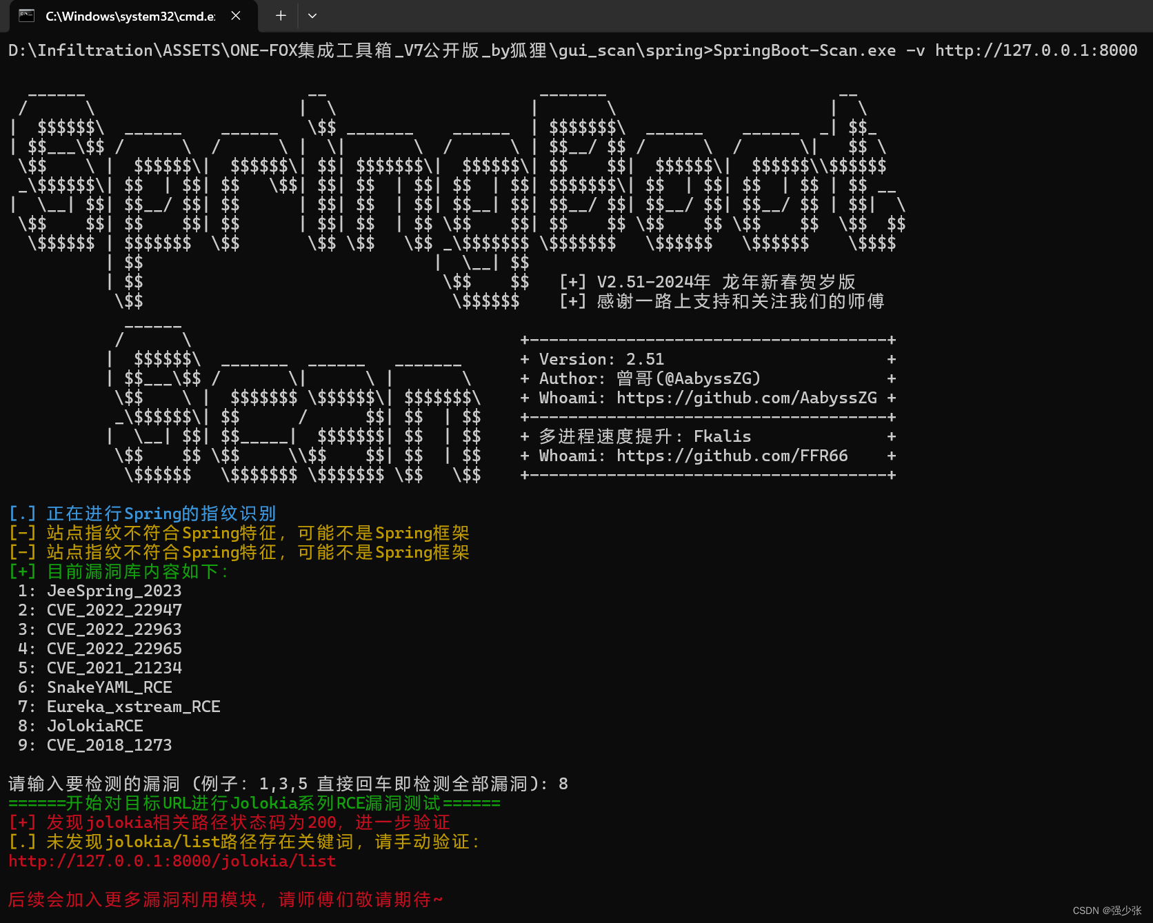The image size is (1153, 923).
Task: Open the http://127.0.0.1:8000/jolokia/list link
Action: point(172,861)
